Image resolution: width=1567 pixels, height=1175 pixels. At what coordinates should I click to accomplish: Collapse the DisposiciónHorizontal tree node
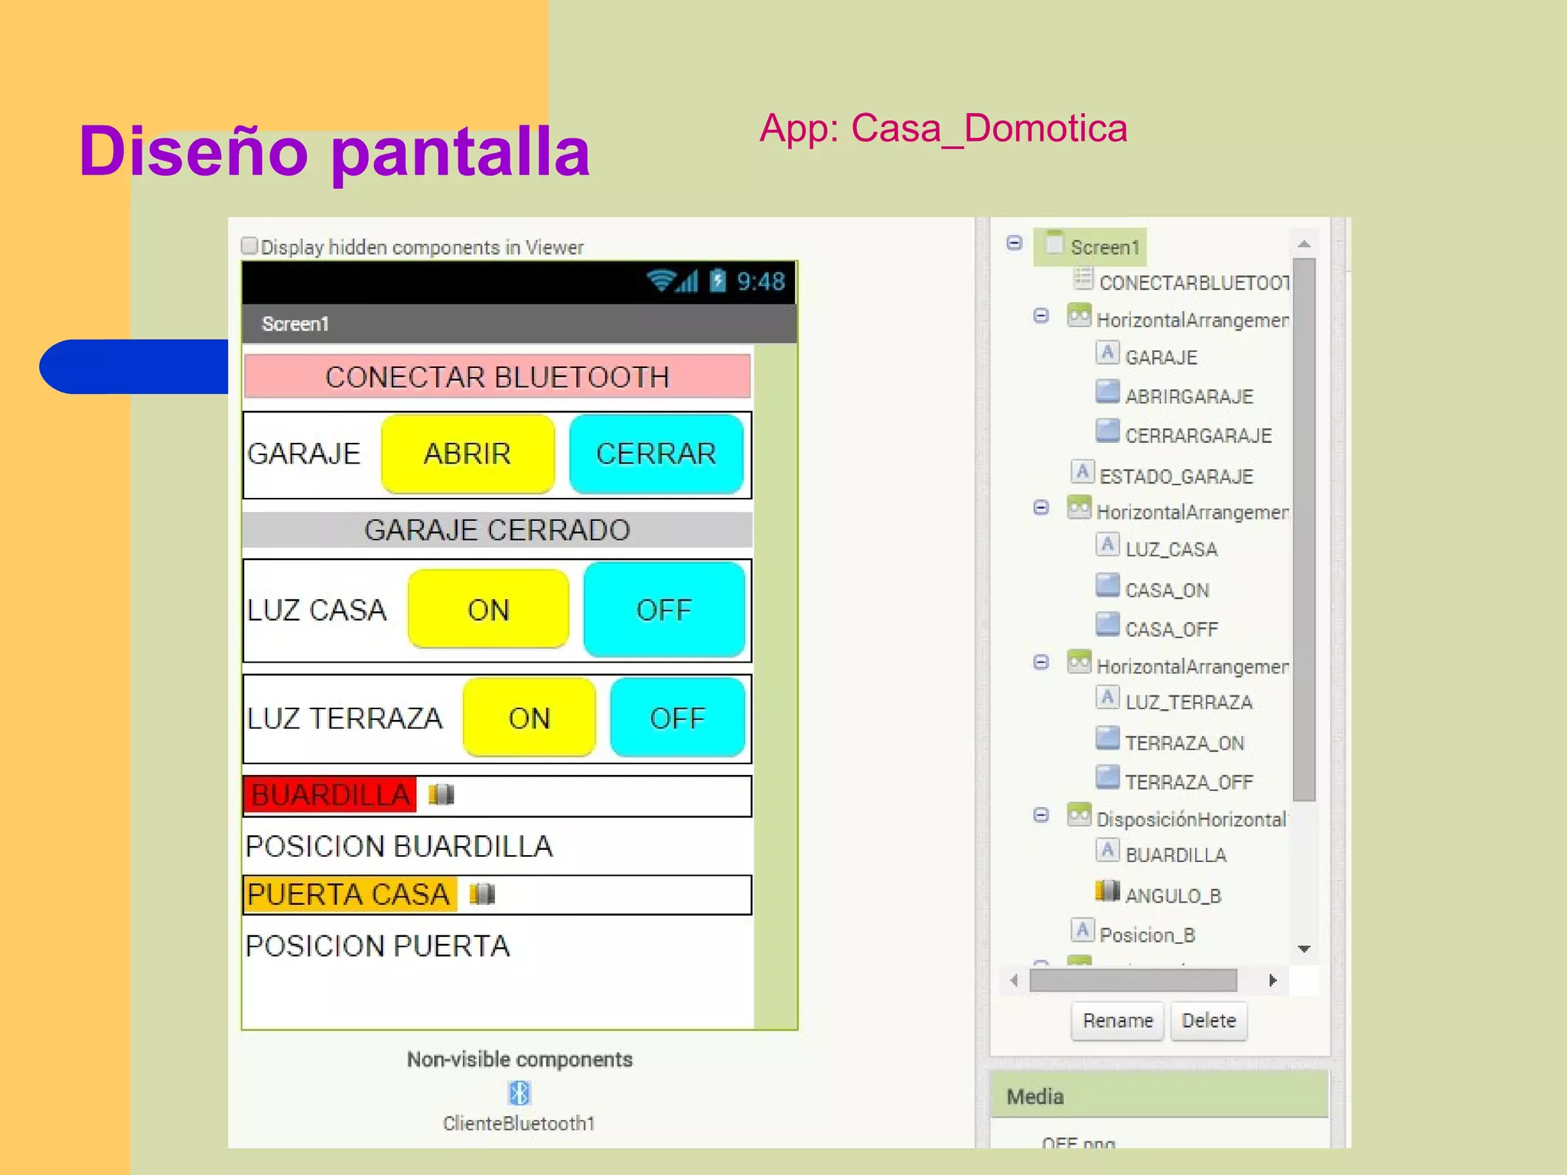(1041, 815)
